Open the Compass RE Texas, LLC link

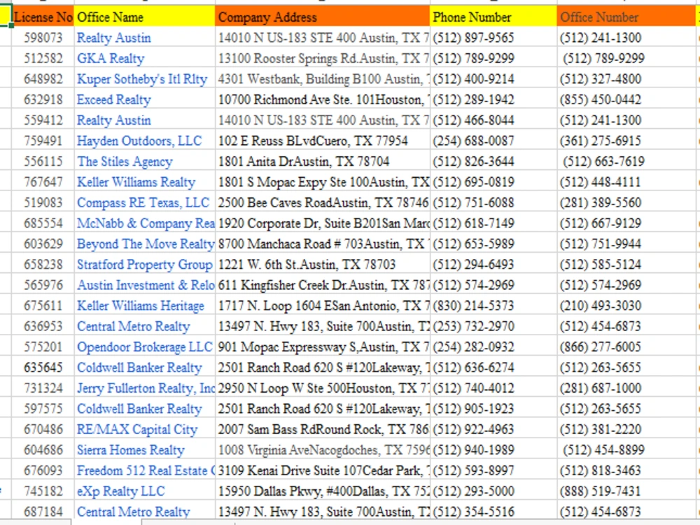143,203
